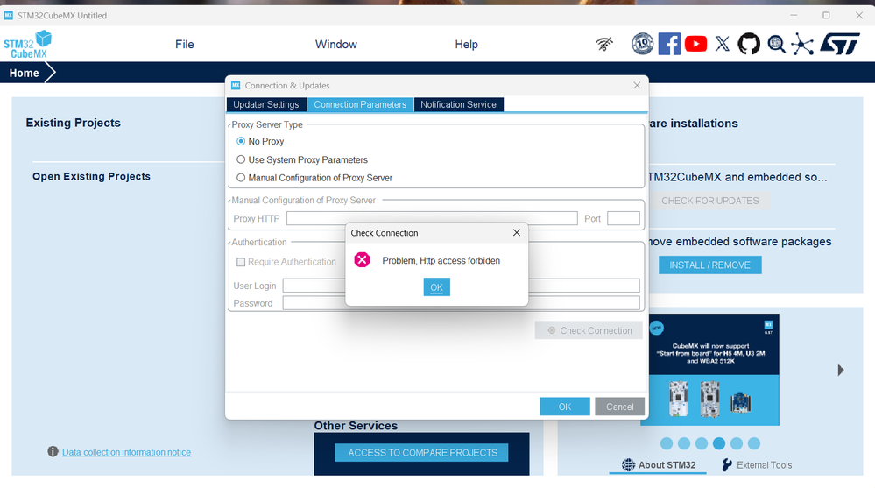The height and width of the screenshot is (488, 875).
Task: Switch to the Notification Service tab
Action: 458,104
